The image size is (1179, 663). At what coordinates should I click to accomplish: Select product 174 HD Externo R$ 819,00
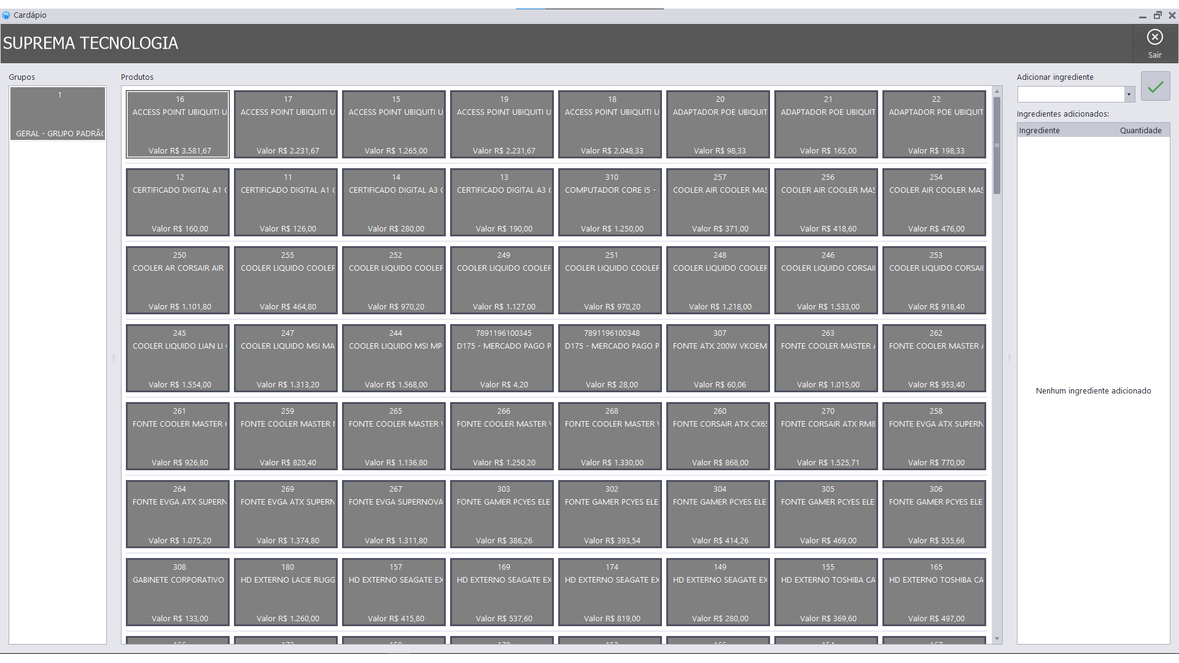(x=610, y=592)
